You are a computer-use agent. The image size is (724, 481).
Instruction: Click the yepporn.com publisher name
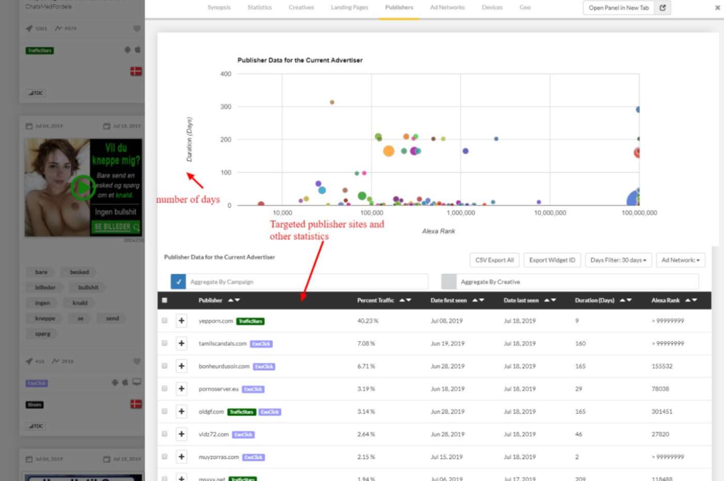coord(216,321)
